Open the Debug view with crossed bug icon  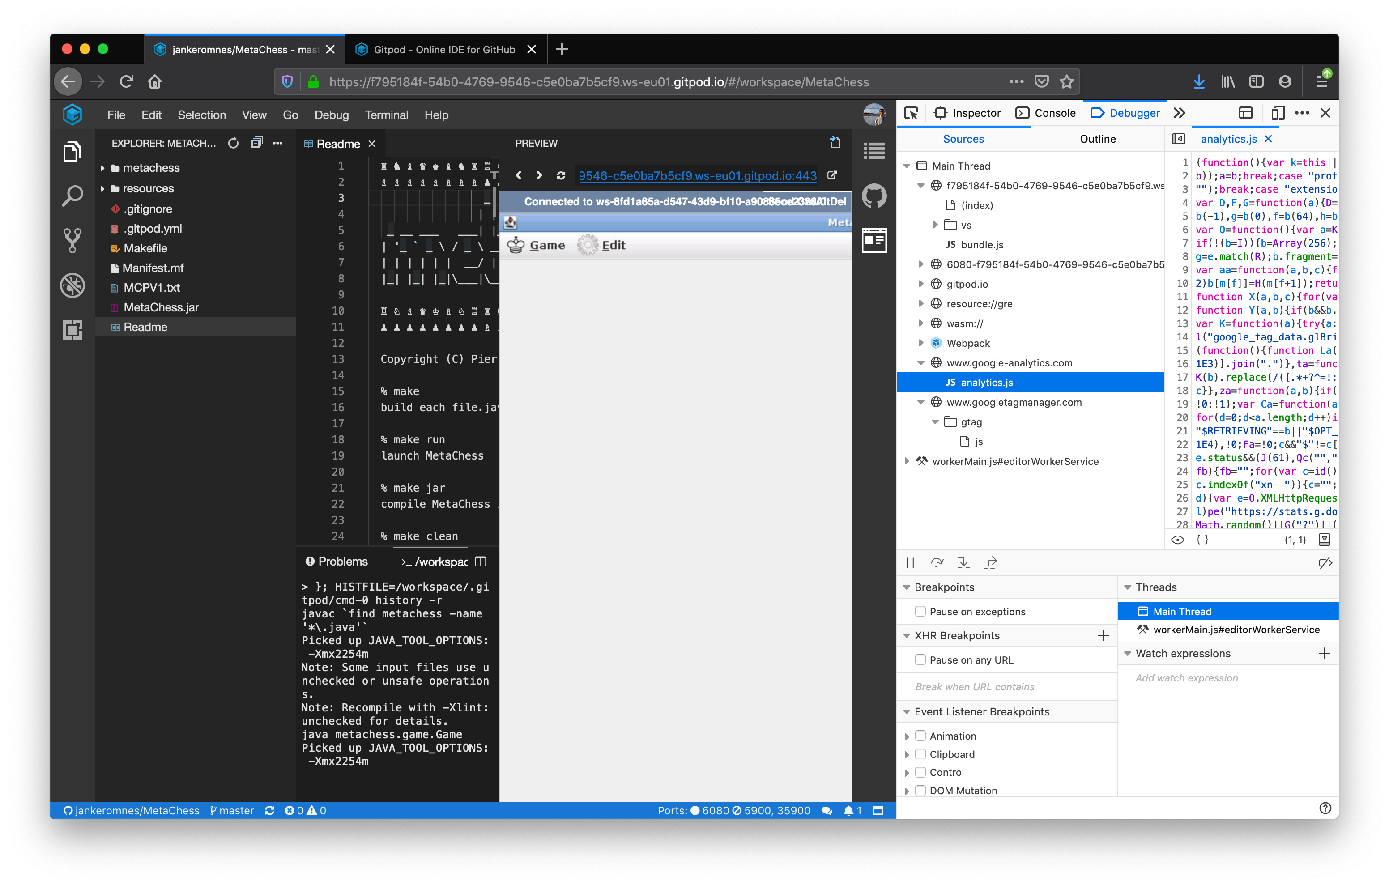coord(72,285)
